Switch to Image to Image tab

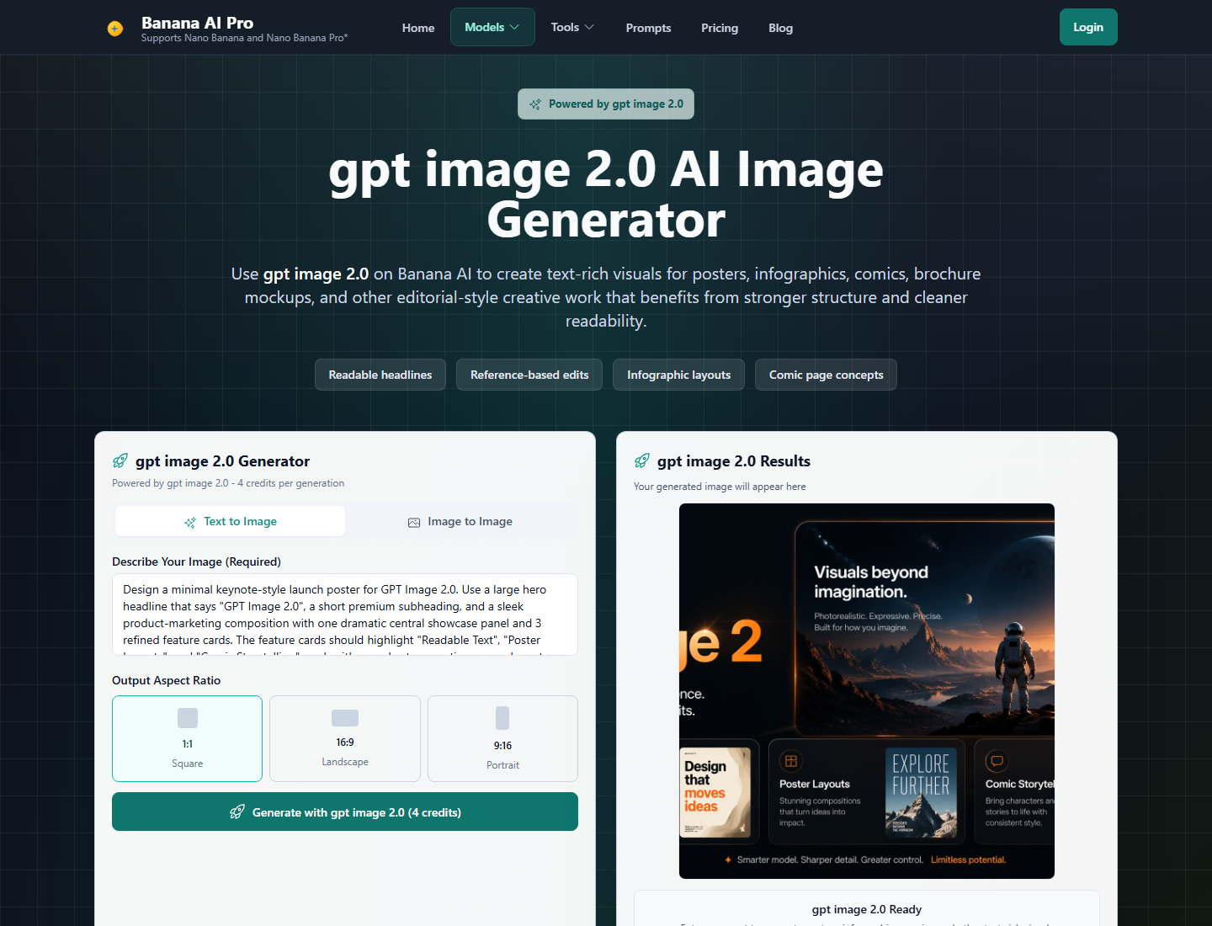(460, 521)
